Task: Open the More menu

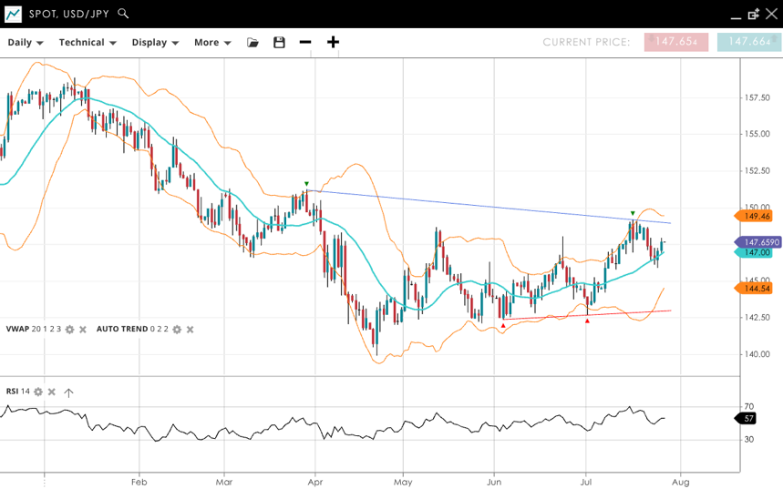Action: (x=212, y=43)
